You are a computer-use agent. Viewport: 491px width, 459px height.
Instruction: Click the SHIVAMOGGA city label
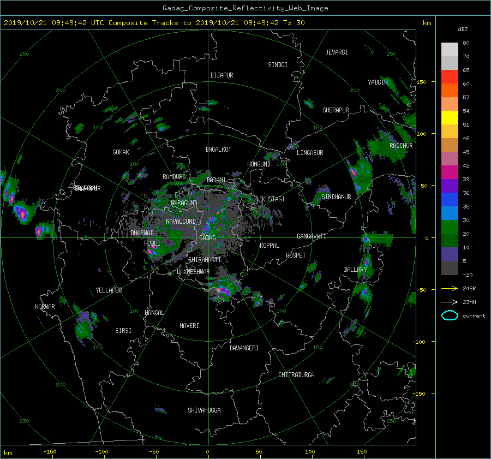pyautogui.click(x=204, y=410)
